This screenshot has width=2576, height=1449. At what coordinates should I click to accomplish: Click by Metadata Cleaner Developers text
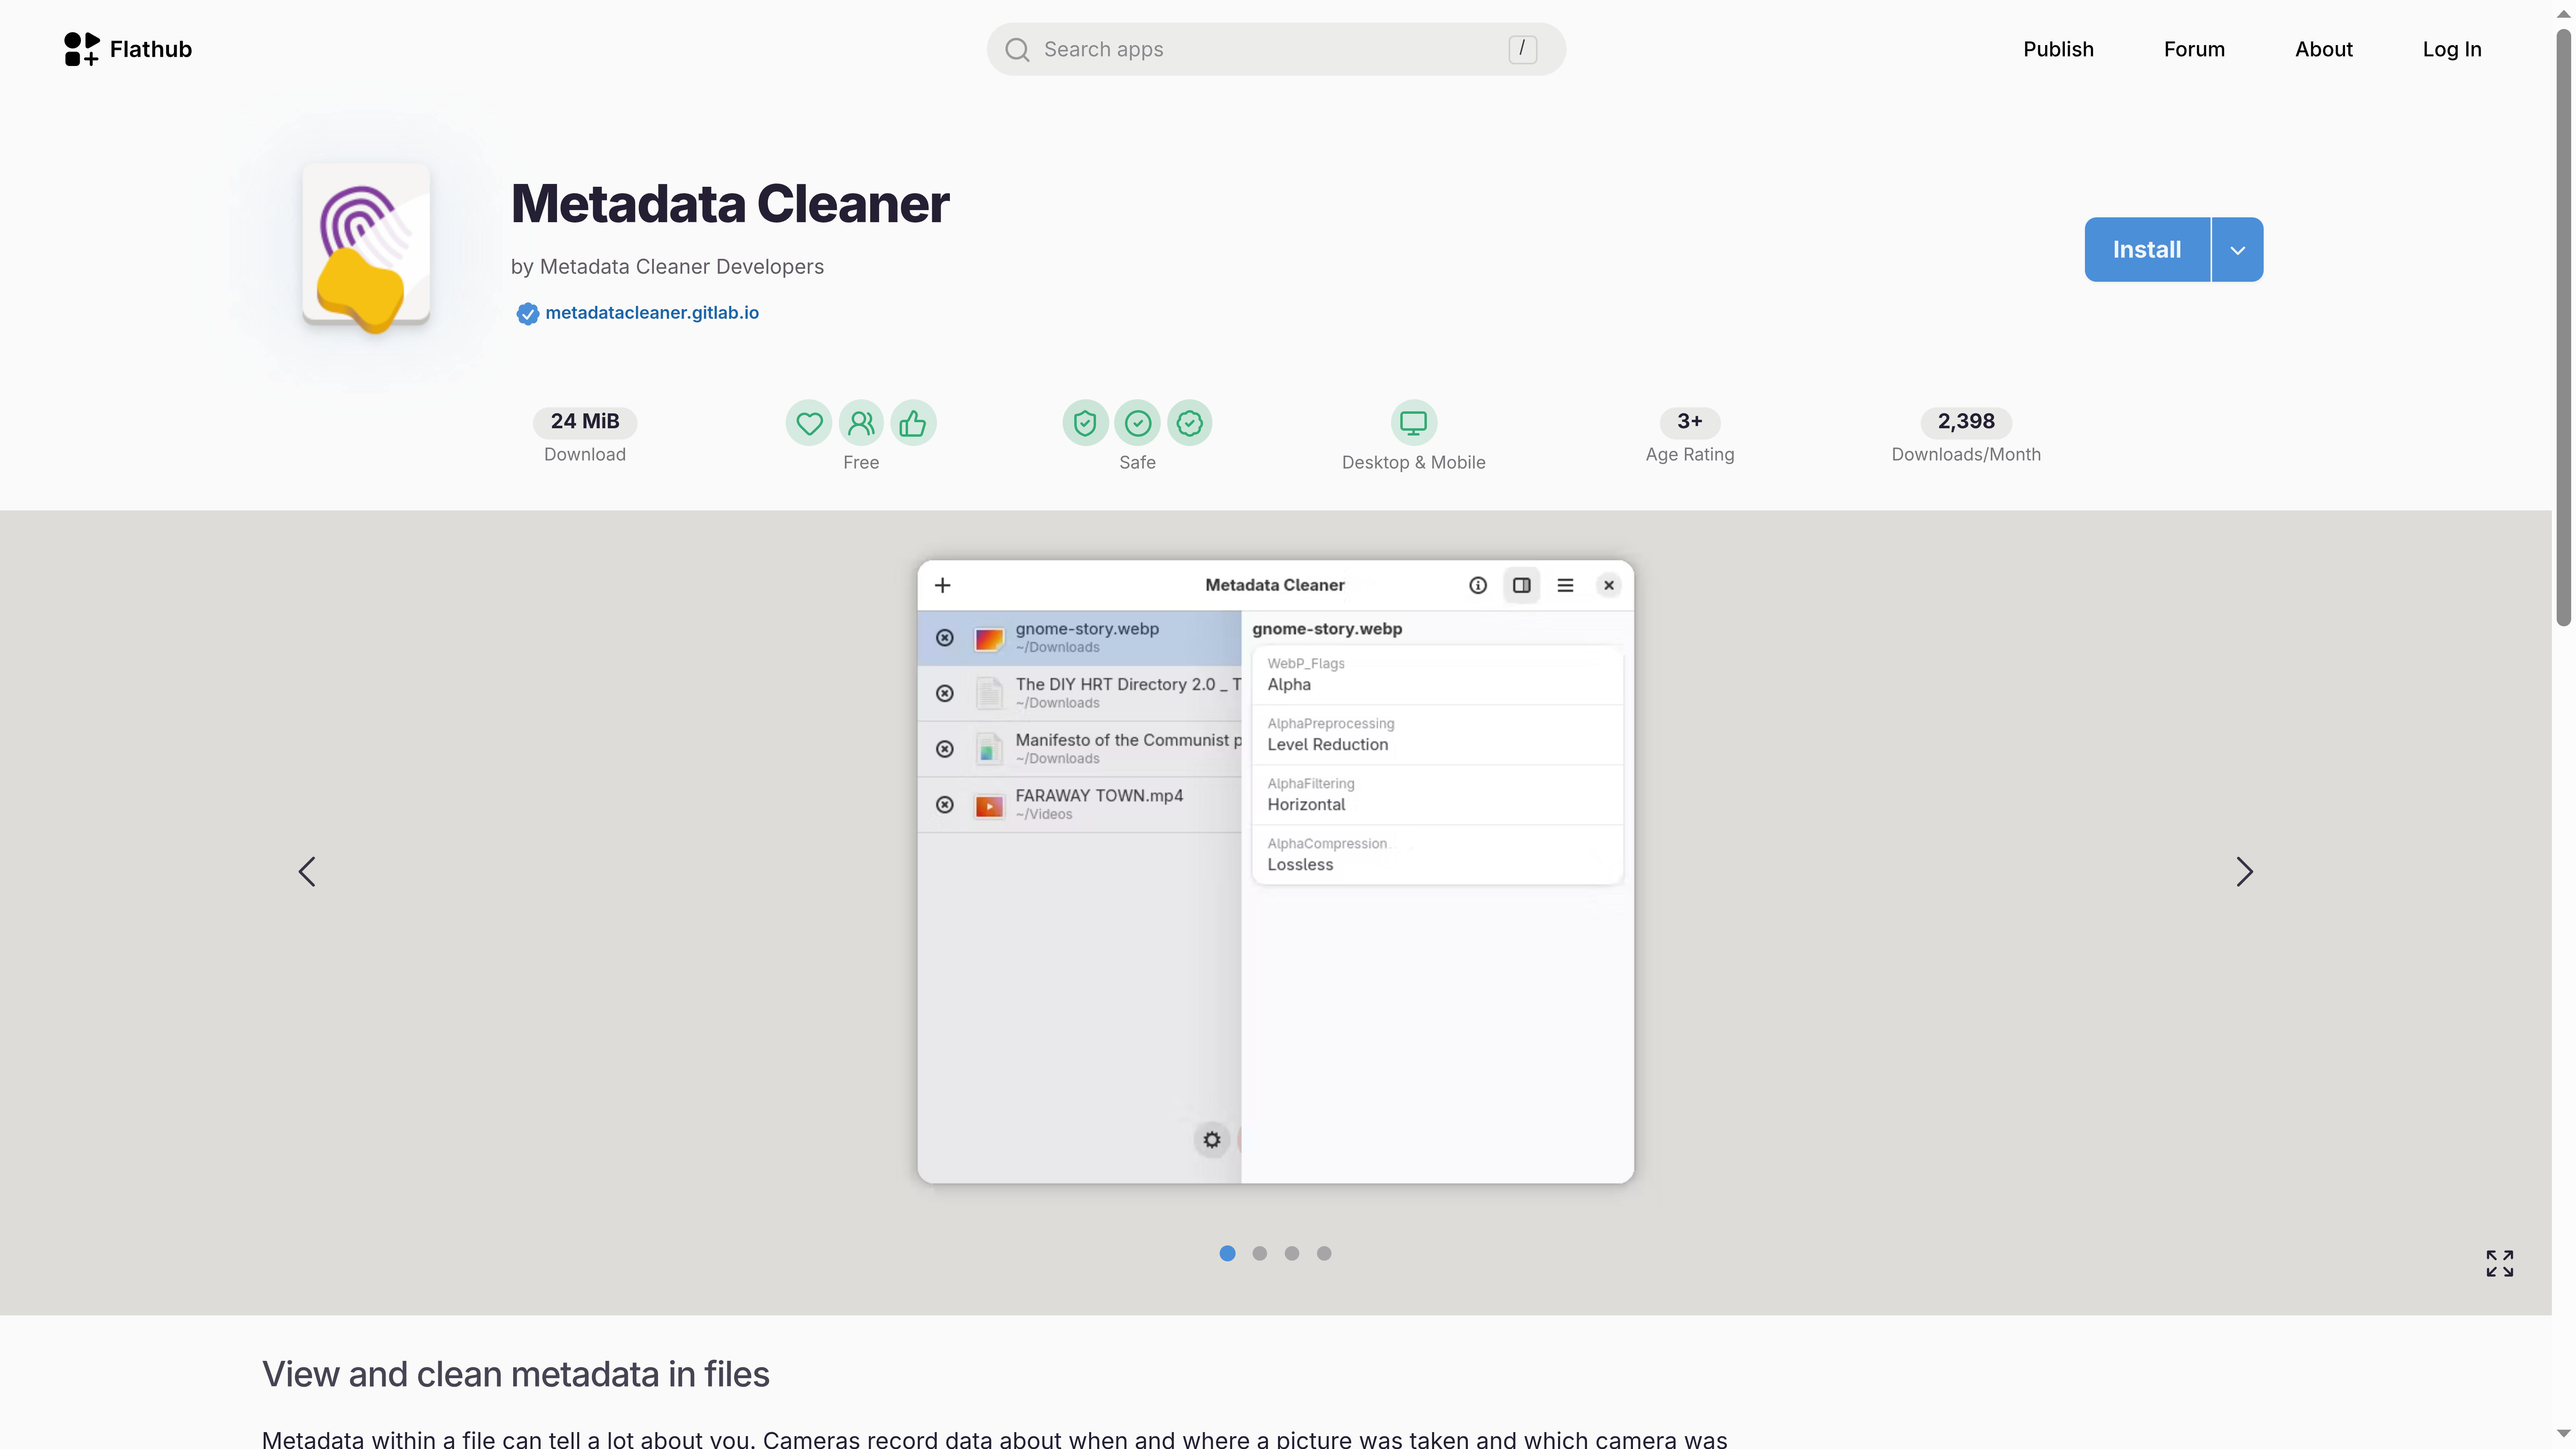pos(667,266)
